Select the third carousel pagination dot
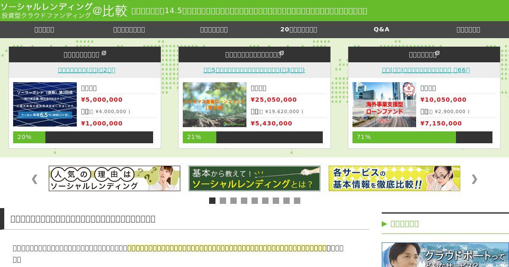This screenshot has height=267, width=509. click(x=233, y=200)
